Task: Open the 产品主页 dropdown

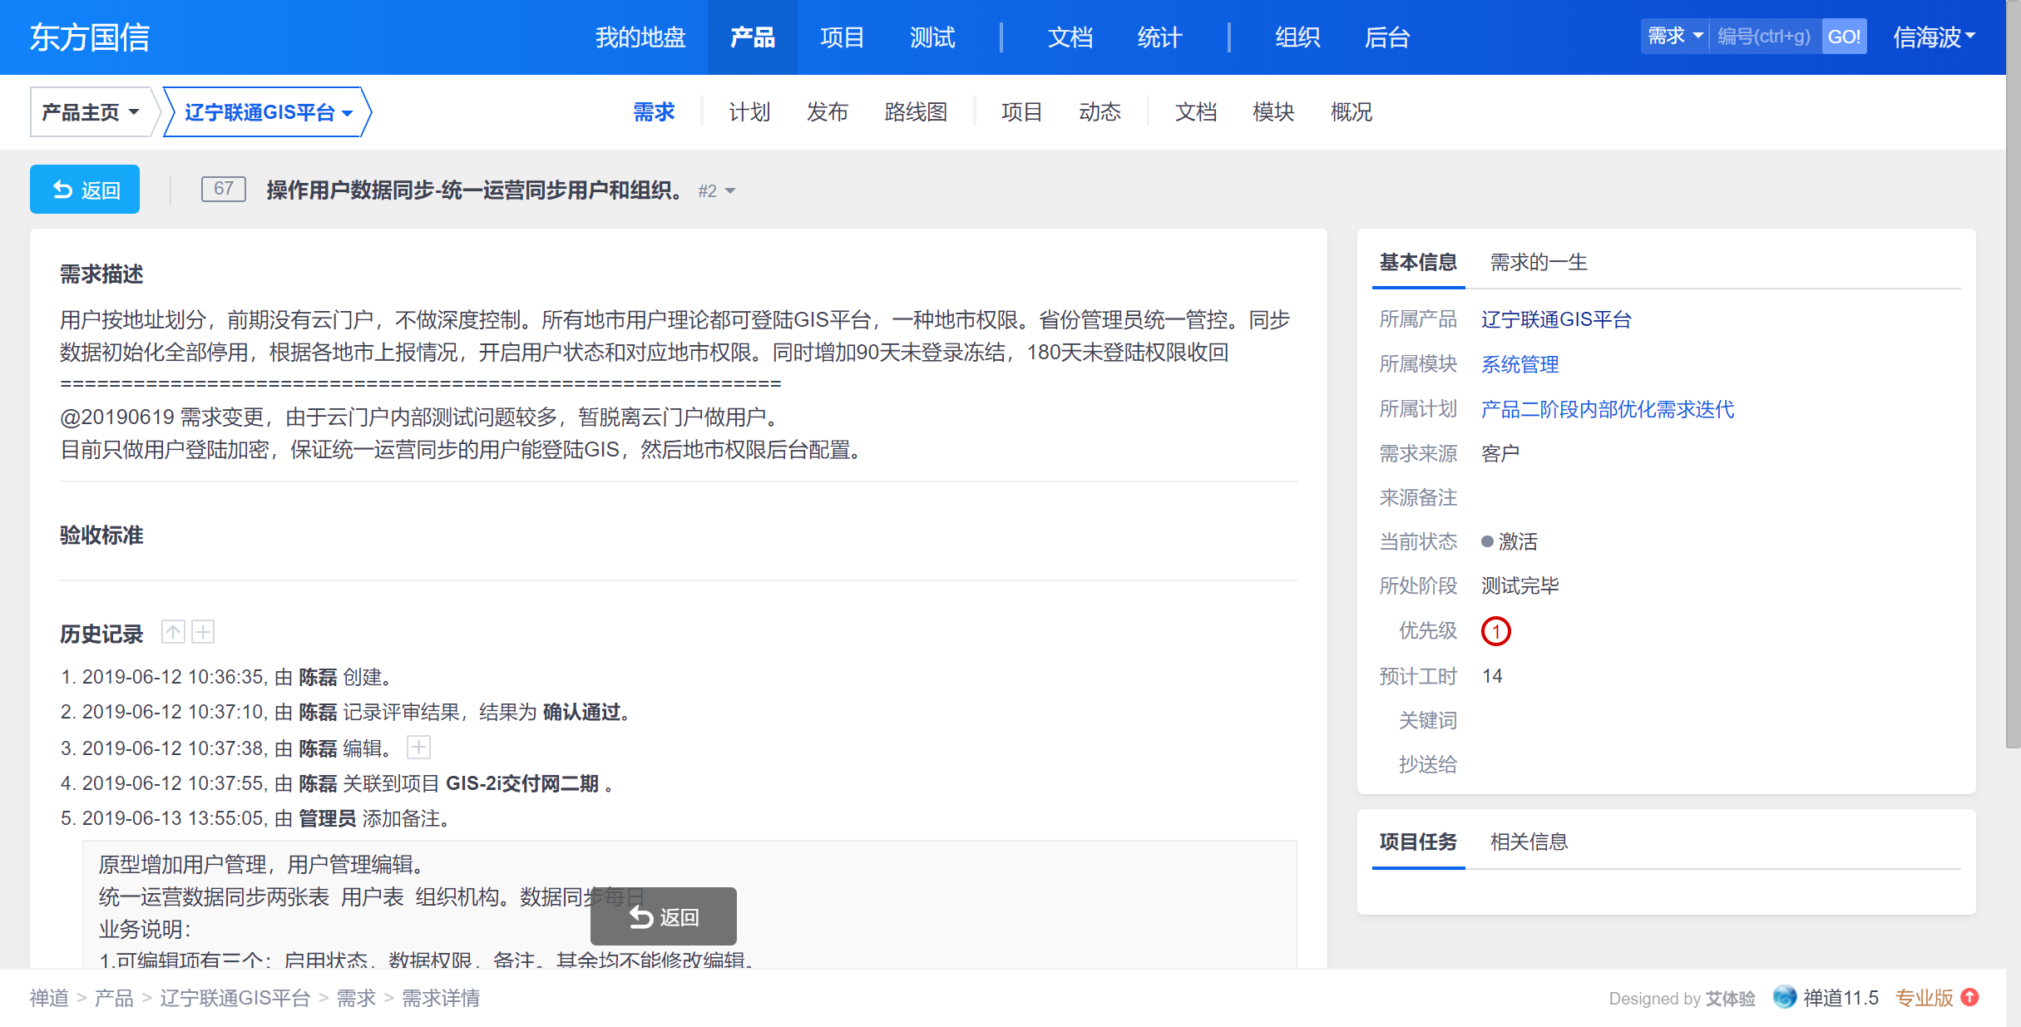Action: click(x=90, y=112)
